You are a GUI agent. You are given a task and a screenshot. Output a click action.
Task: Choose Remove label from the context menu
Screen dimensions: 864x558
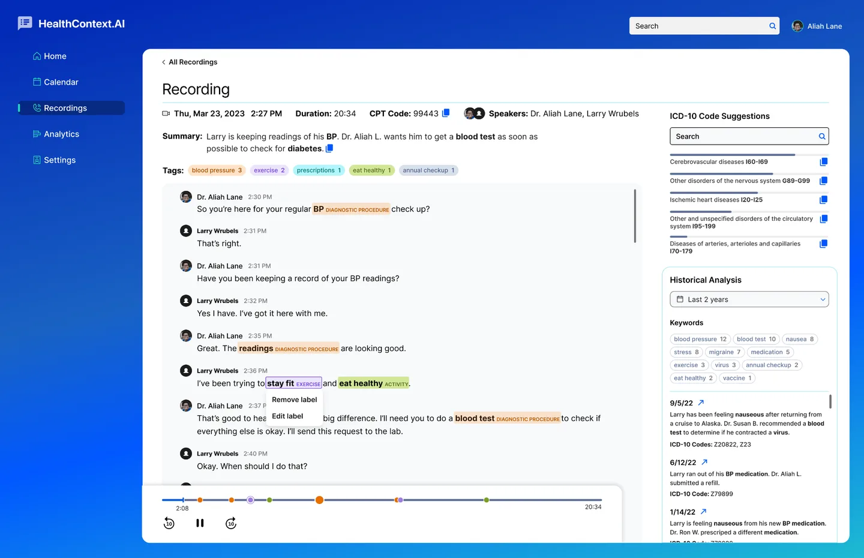(295, 399)
